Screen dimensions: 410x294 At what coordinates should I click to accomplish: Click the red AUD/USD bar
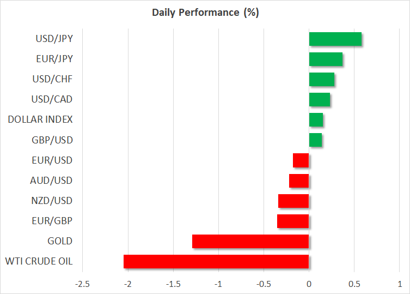click(299, 181)
